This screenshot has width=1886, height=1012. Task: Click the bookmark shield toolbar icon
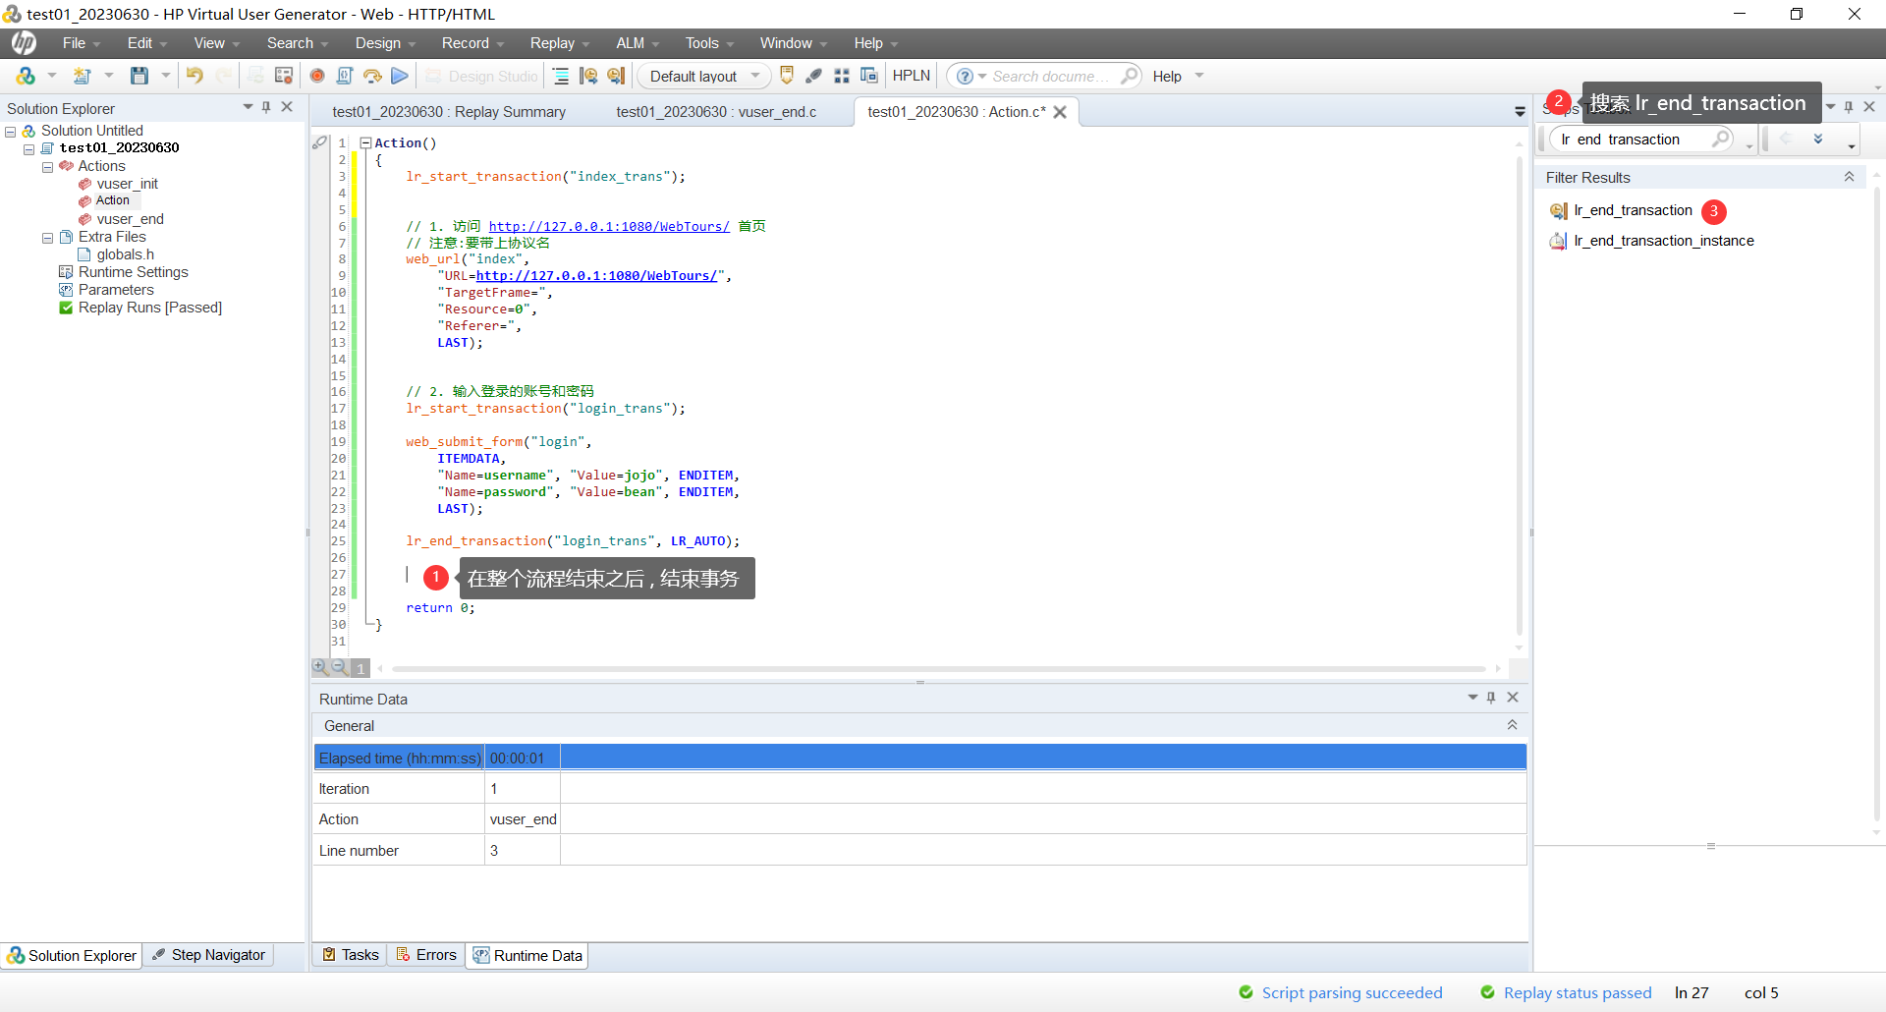(787, 76)
